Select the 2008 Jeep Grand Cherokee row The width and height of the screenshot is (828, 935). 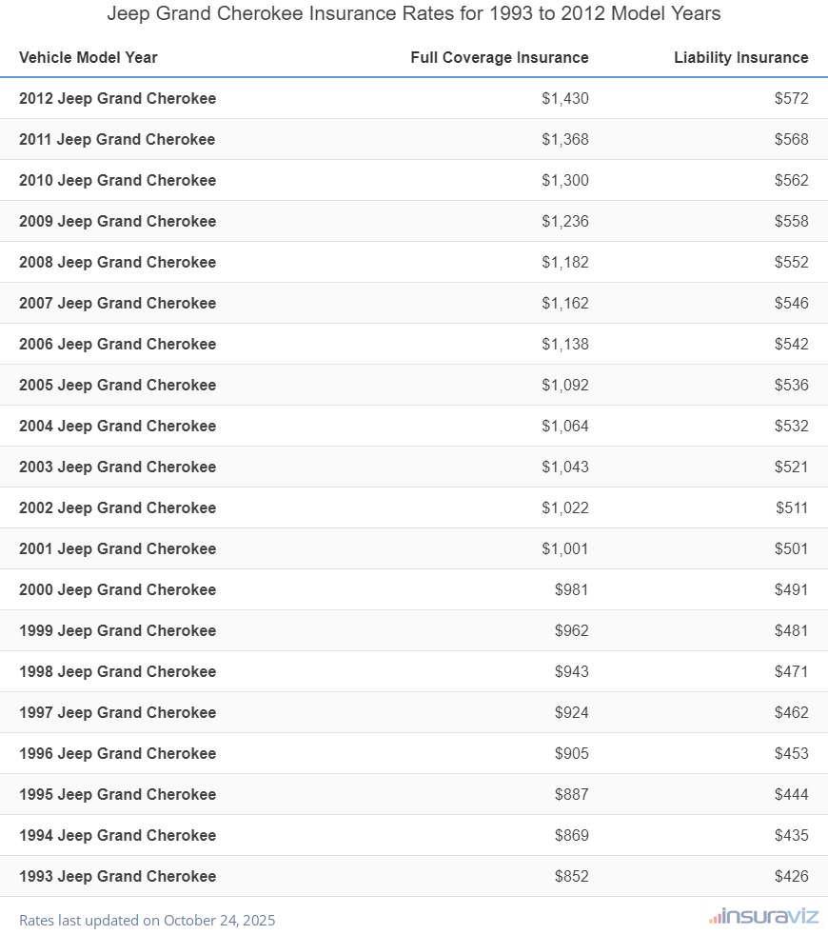(117, 262)
